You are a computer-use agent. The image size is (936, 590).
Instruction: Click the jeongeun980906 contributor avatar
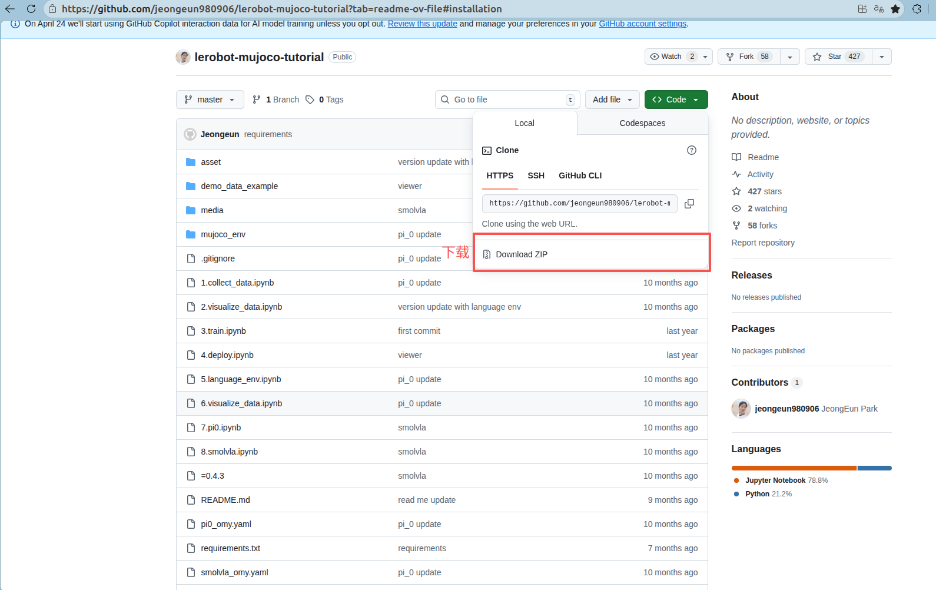pyautogui.click(x=741, y=409)
